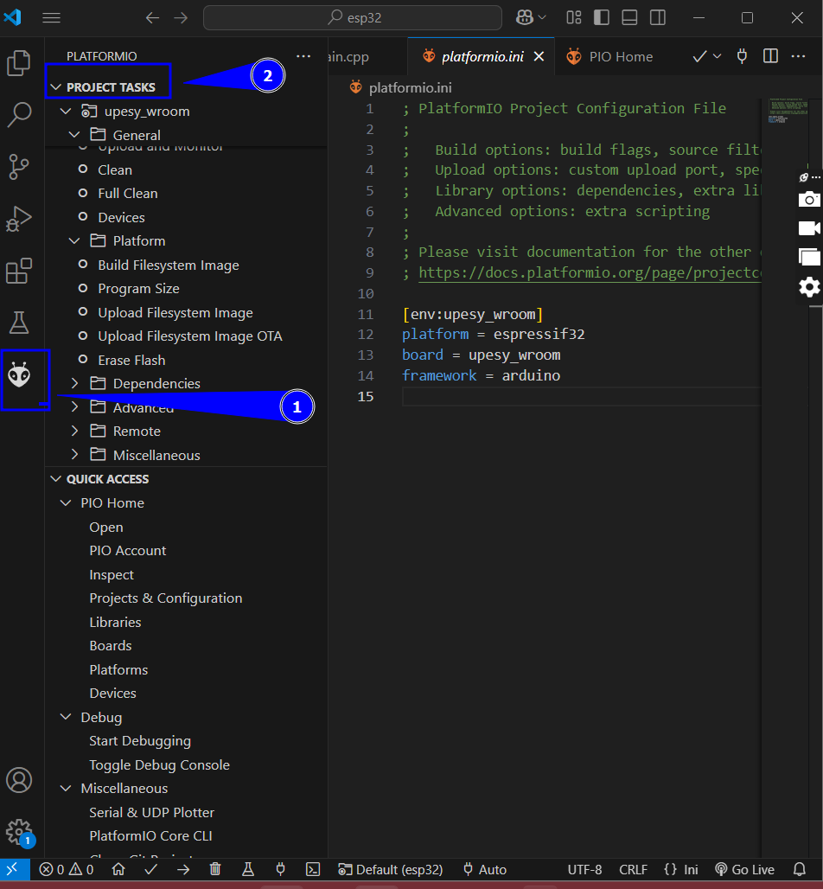The height and width of the screenshot is (889, 823).
Task: Click the status bar trash Clean icon
Action: 215,869
